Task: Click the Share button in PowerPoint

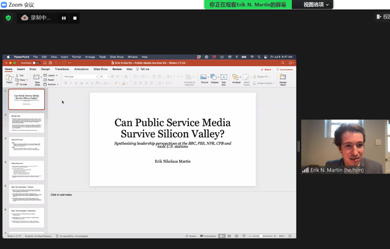Action: [266, 69]
